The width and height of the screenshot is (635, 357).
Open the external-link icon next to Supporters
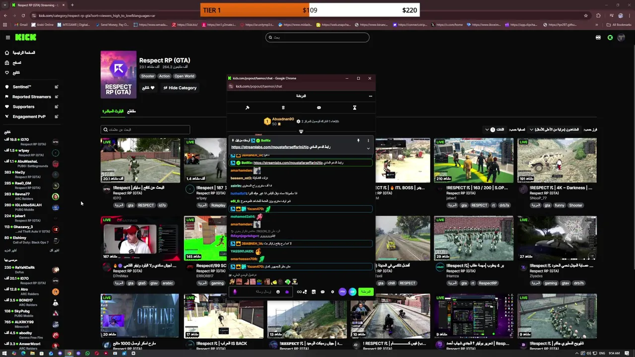click(56, 107)
